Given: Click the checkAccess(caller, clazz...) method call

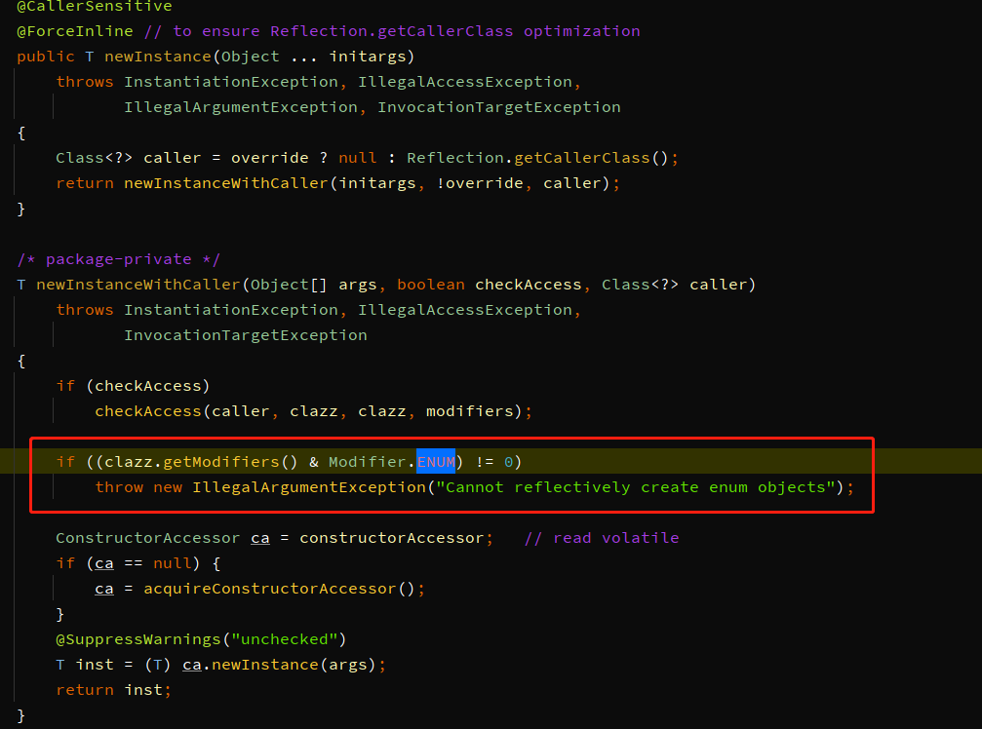Looking at the screenshot, I should [x=309, y=411].
